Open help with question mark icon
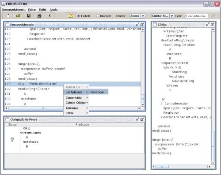The height and width of the screenshot is (175, 221). pos(71,16)
